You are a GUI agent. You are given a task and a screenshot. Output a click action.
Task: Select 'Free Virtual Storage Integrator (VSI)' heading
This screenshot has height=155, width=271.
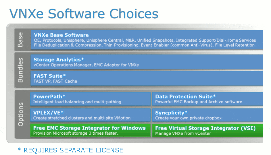click(x=205, y=128)
